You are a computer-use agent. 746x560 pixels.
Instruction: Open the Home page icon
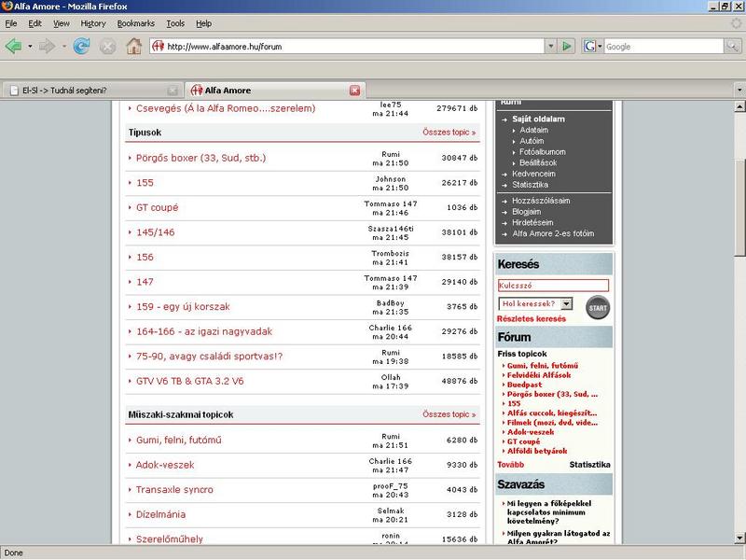[x=134, y=46]
